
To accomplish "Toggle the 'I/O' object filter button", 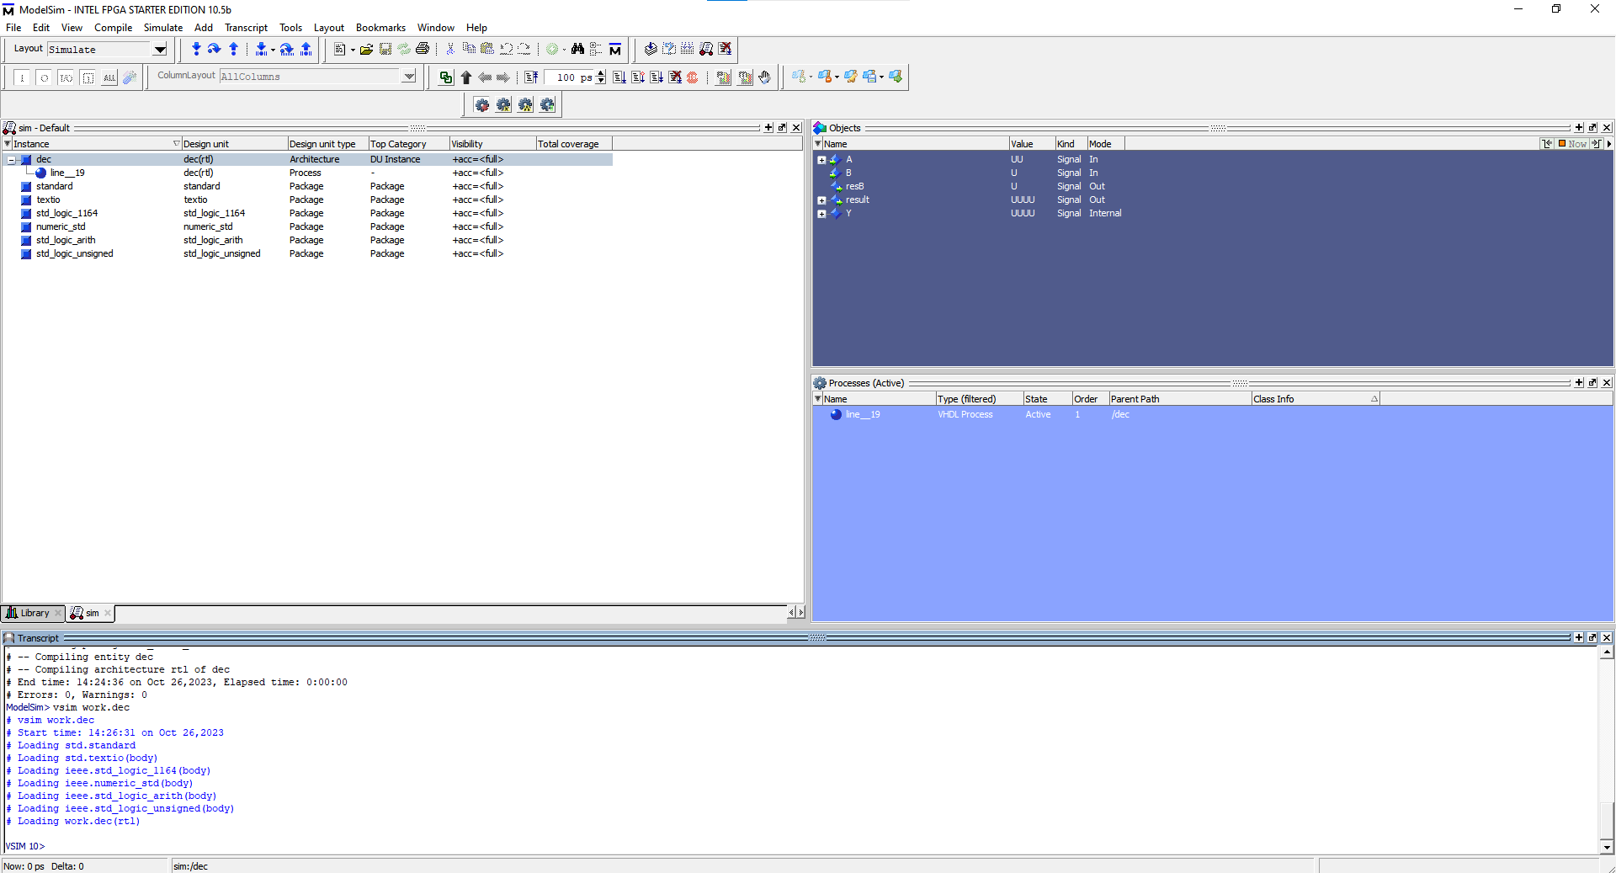I will point(66,77).
